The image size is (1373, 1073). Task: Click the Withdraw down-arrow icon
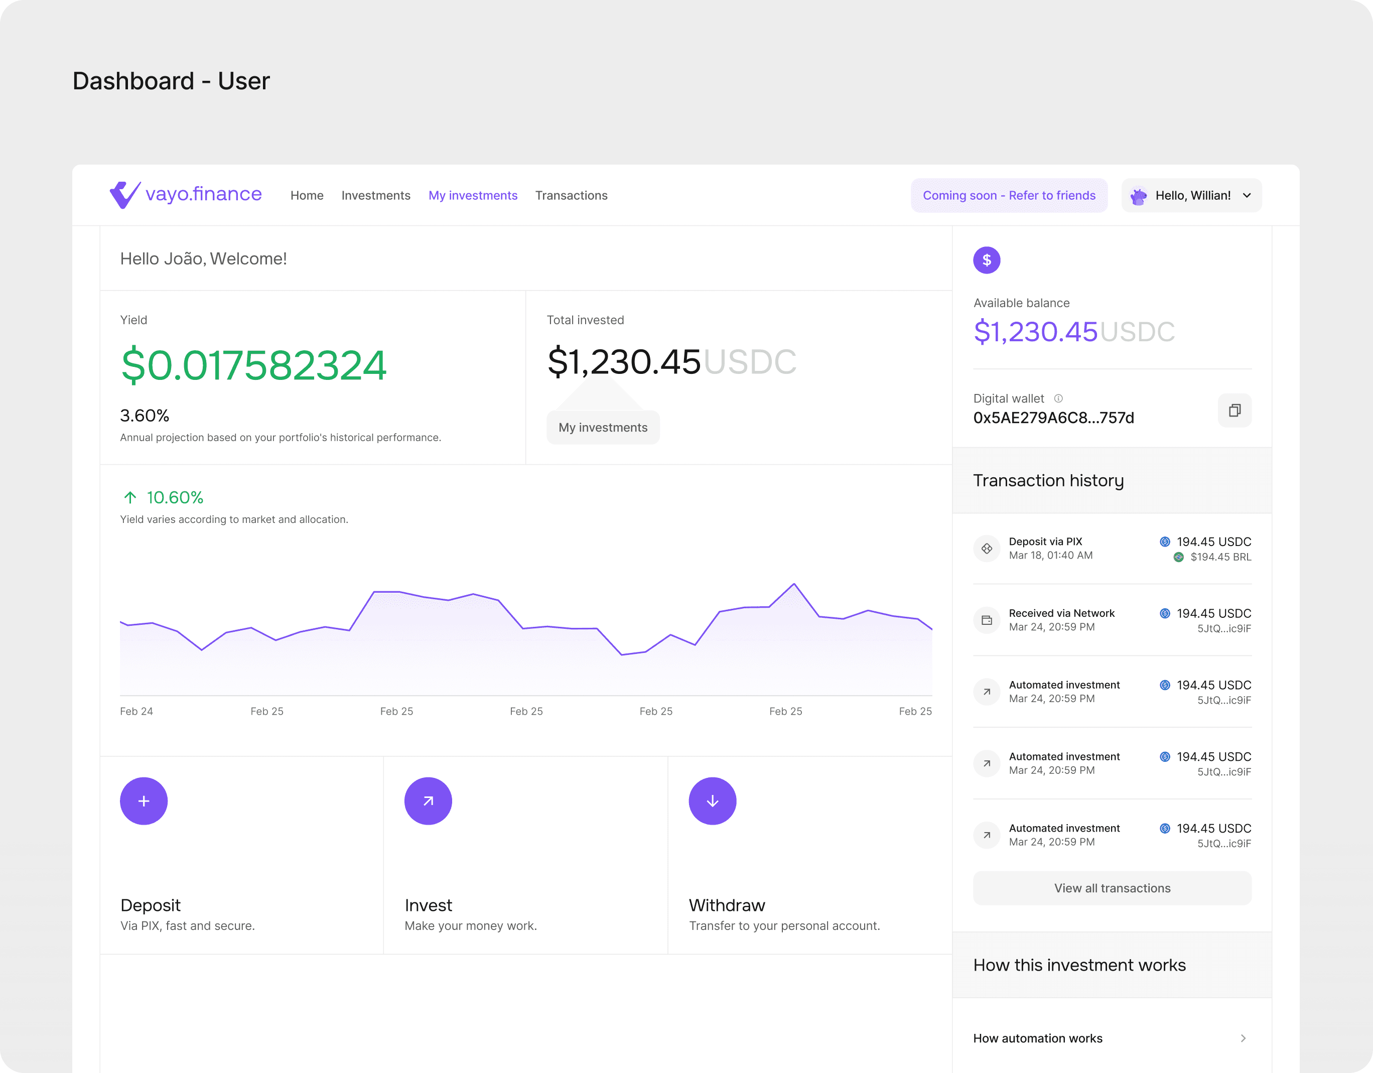pyautogui.click(x=712, y=801)
